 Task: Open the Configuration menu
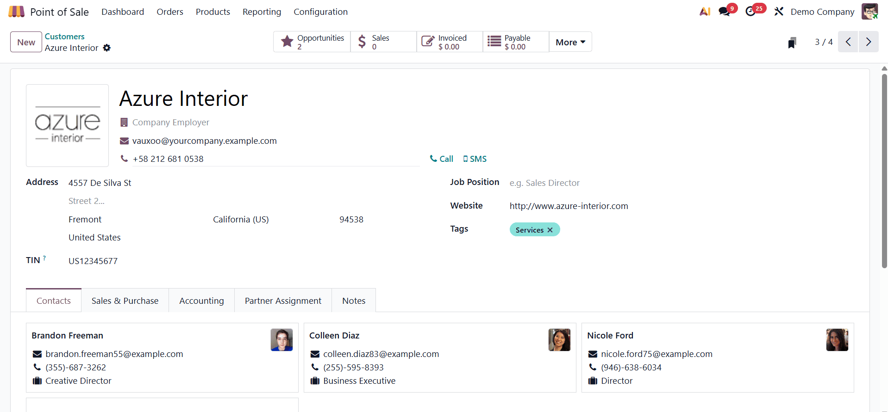(320, 12)
